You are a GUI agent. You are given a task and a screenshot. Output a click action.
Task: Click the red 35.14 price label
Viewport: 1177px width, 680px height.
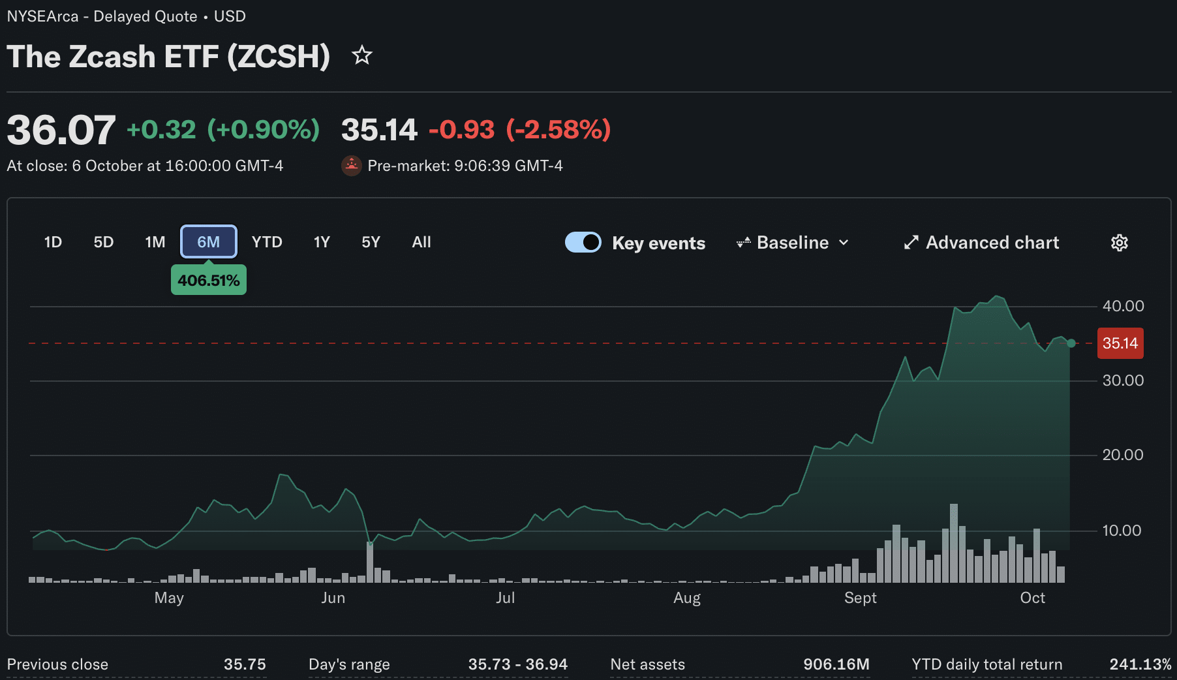pyautogui.click(x=1120, y=343)
